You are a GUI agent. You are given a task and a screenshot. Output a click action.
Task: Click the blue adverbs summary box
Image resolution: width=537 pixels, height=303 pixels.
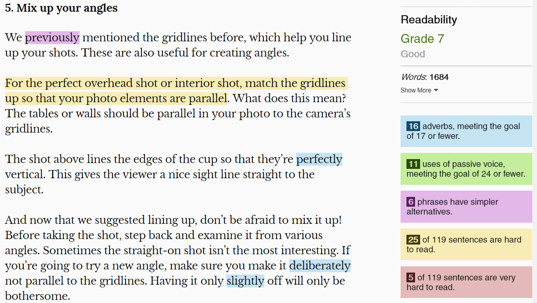(466, 131)
